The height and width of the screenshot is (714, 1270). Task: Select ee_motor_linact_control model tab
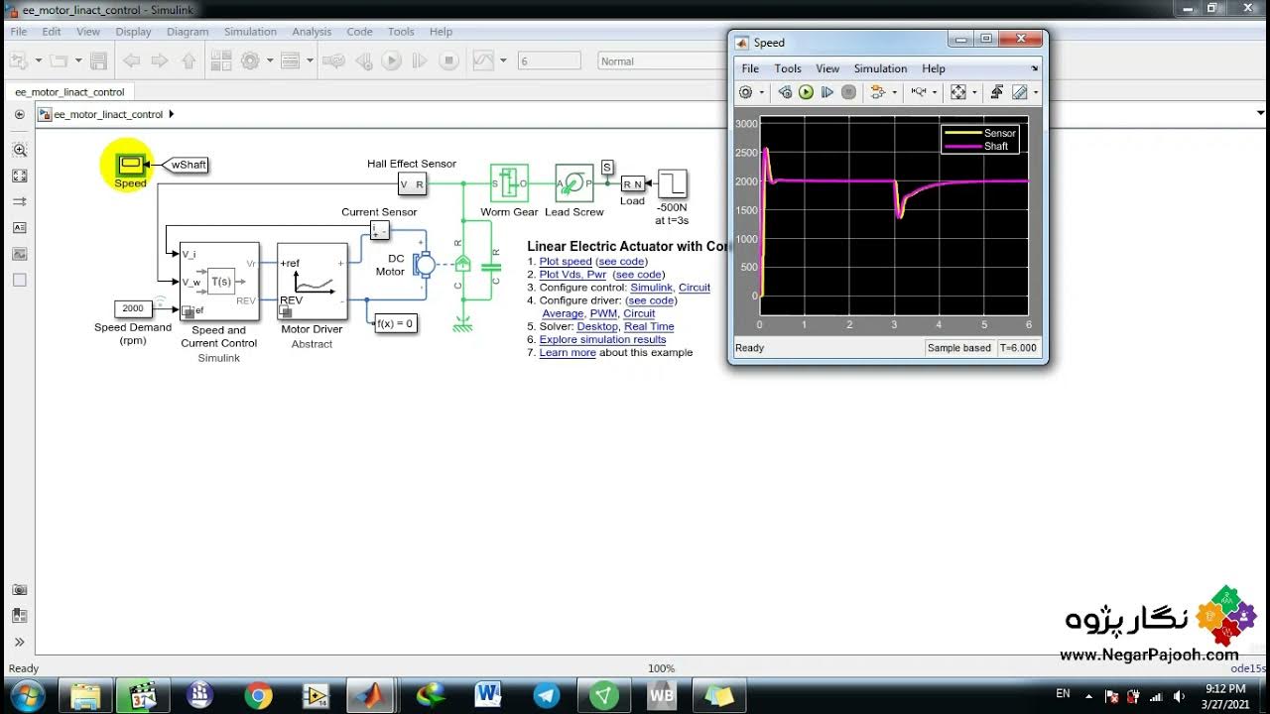[69, 92]
